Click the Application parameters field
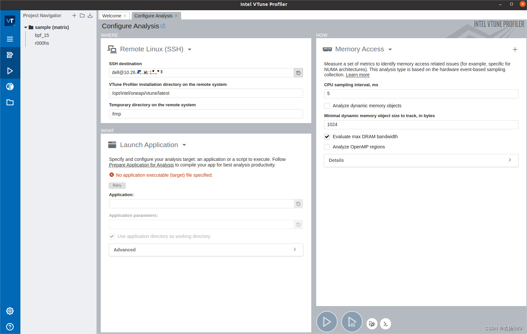527x334 pixels. [x=201, y=224]
